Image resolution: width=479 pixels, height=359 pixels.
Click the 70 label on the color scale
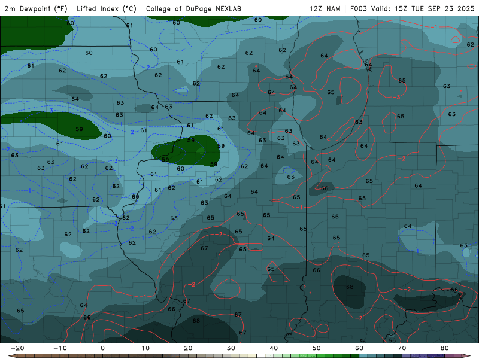tap(402, 348)
